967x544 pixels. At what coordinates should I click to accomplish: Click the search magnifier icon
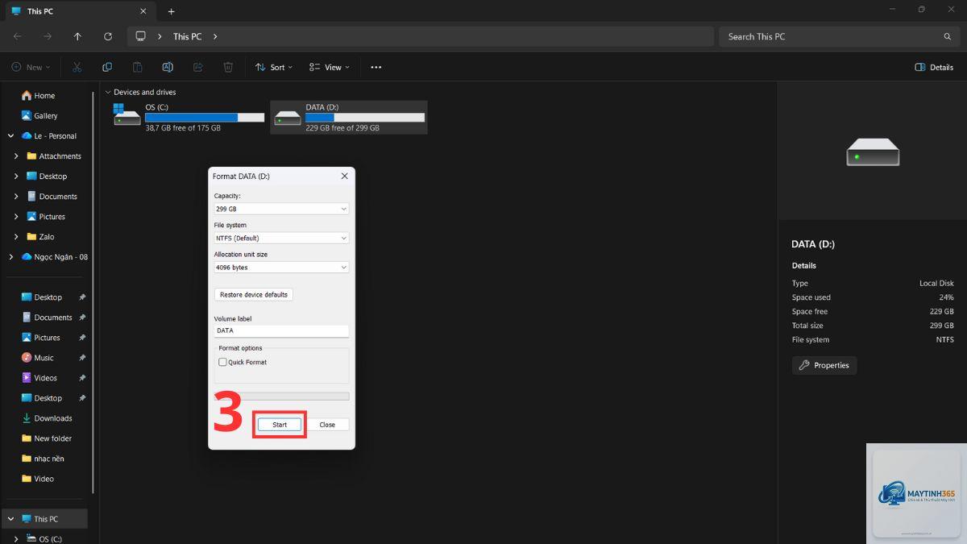pos(948,36)
